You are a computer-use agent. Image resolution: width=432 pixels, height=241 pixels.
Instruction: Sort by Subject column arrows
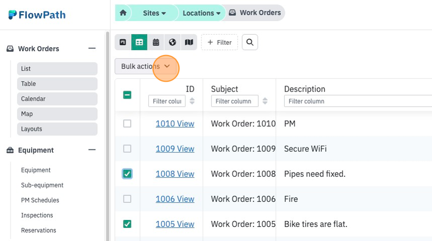[265, 101]
